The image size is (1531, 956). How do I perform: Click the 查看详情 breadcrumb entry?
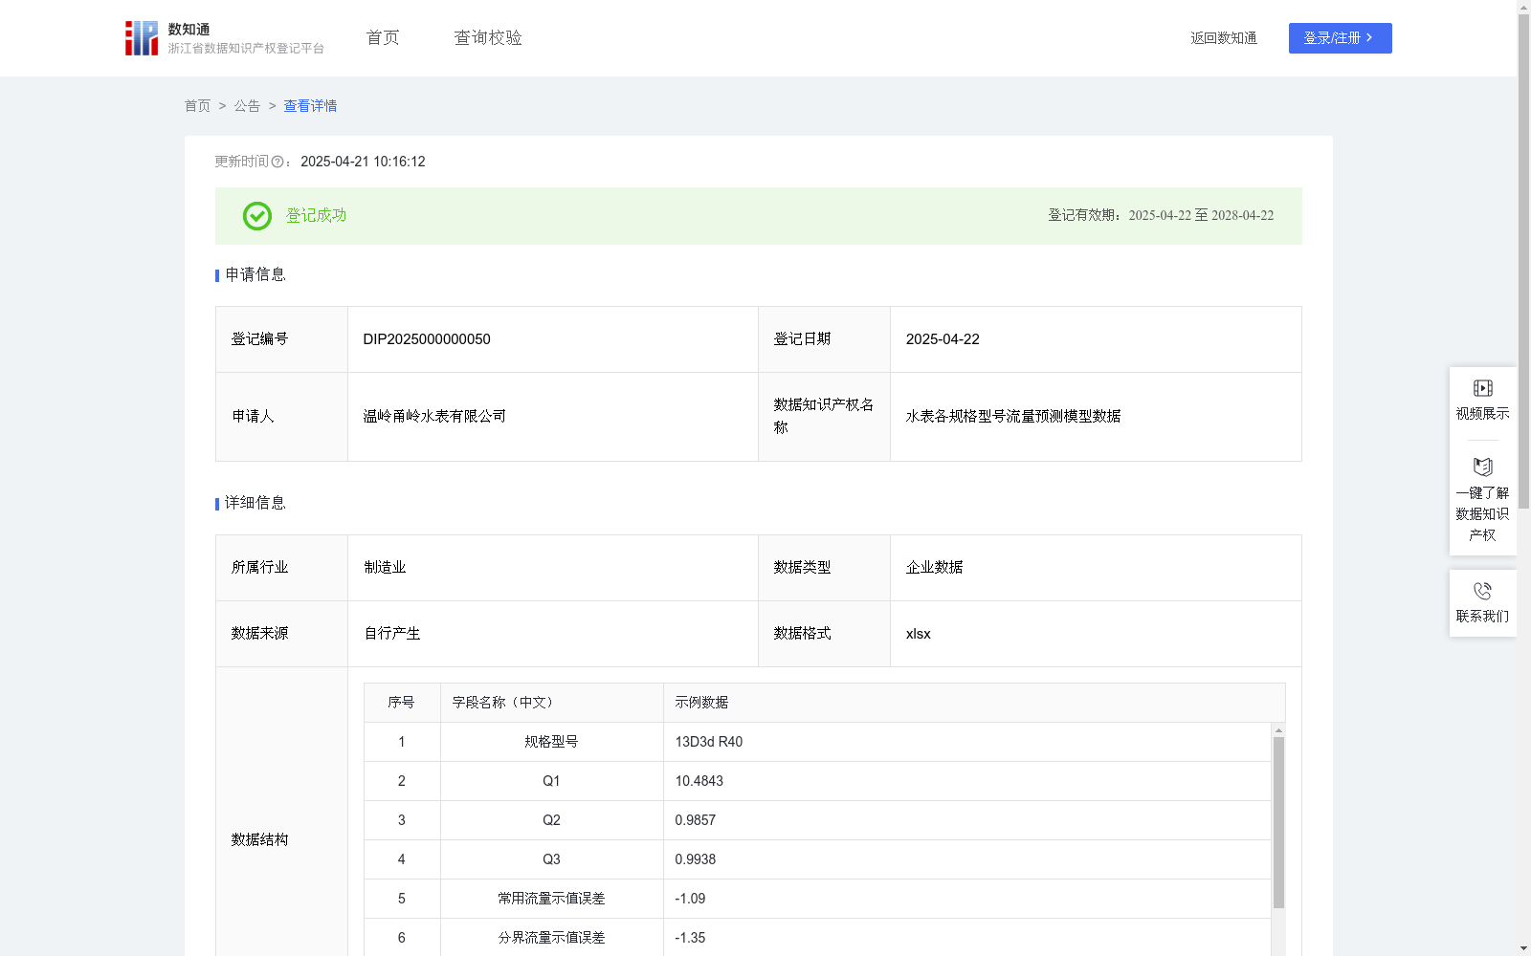pyautogui.click(x=309, y=105)
